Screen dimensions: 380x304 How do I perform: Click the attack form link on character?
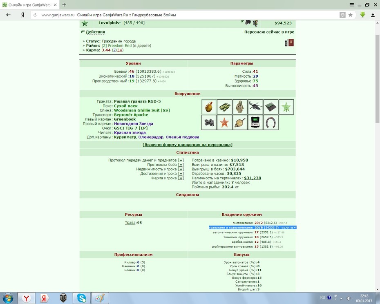pyautogui.click(x=187, y=145)
